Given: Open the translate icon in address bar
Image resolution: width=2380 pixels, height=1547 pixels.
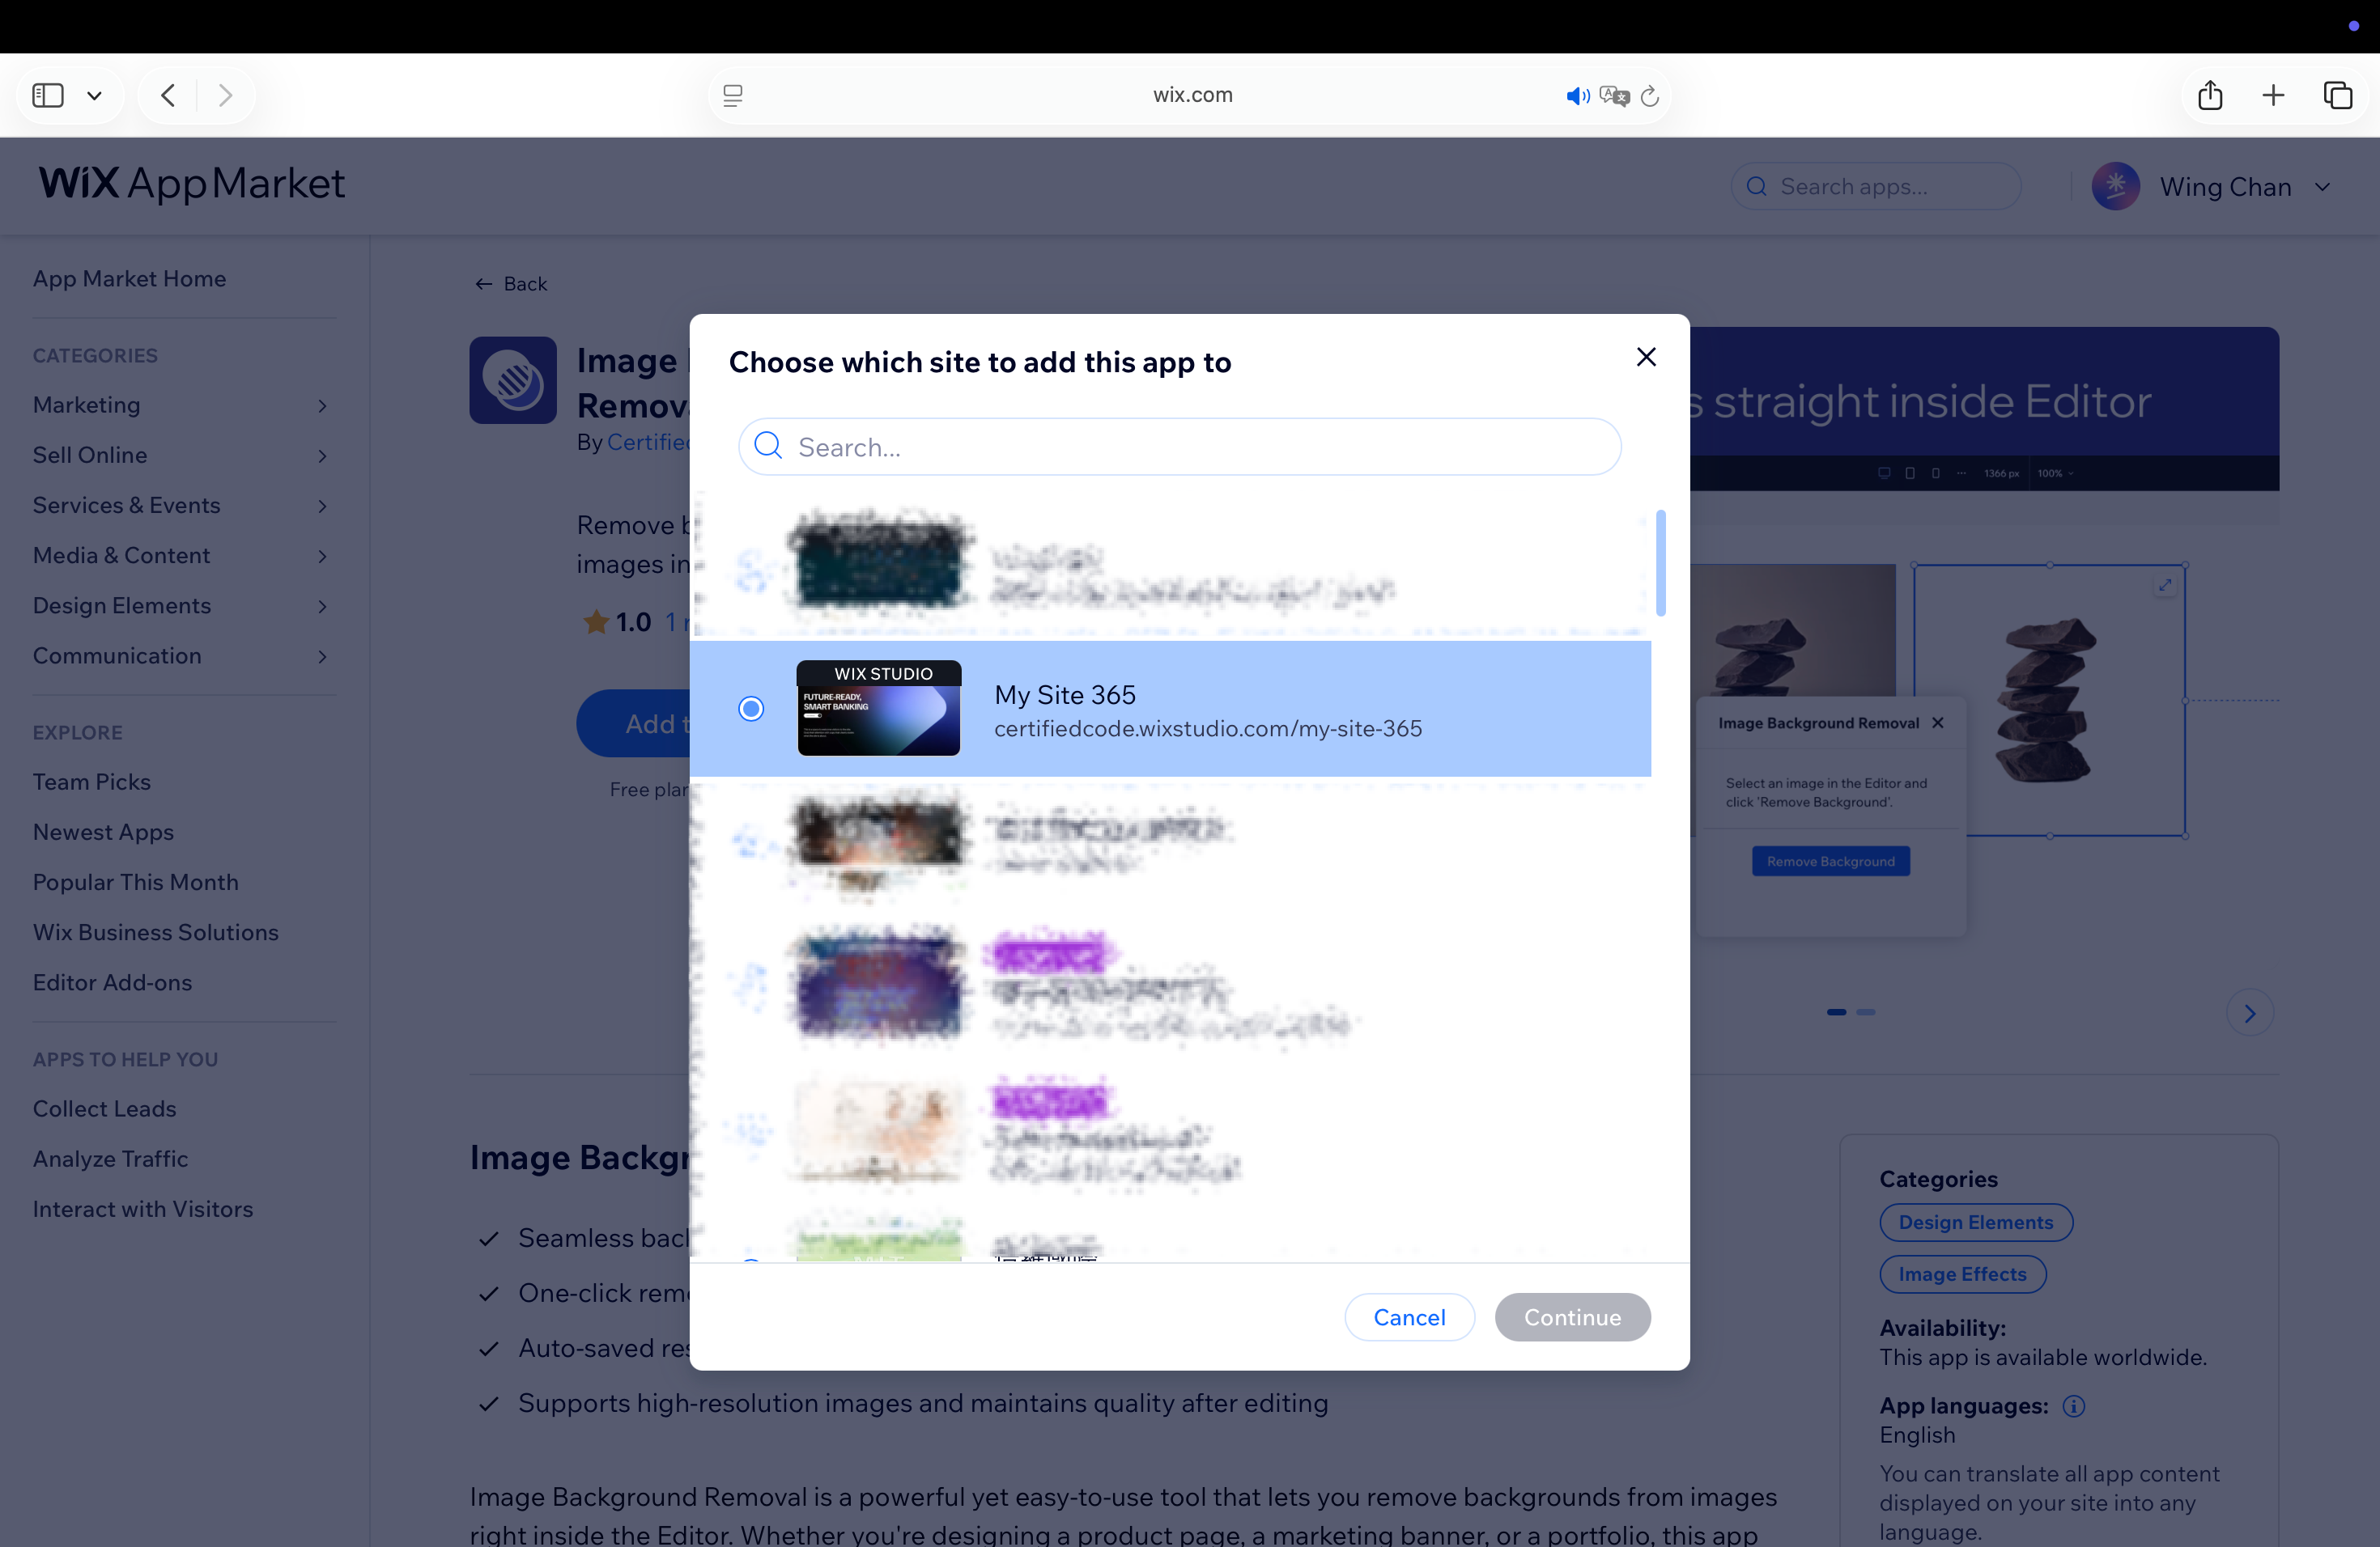Looking at the screenshot, I should pos(1614,96).
